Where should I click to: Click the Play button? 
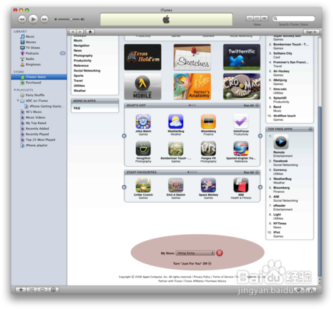click(x=33, y=19)
